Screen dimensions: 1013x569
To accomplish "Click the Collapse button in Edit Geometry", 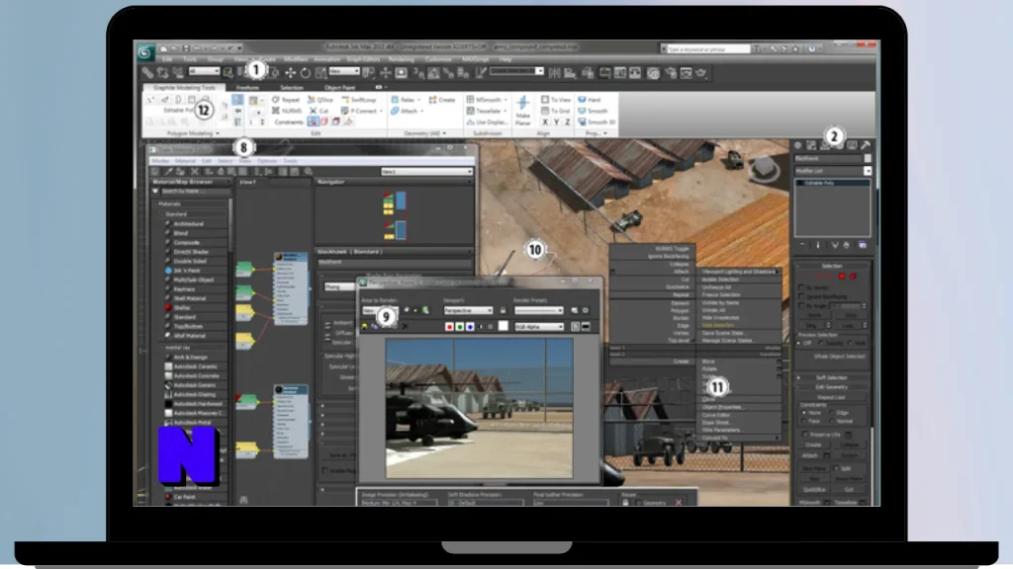I will coord(849,446).
